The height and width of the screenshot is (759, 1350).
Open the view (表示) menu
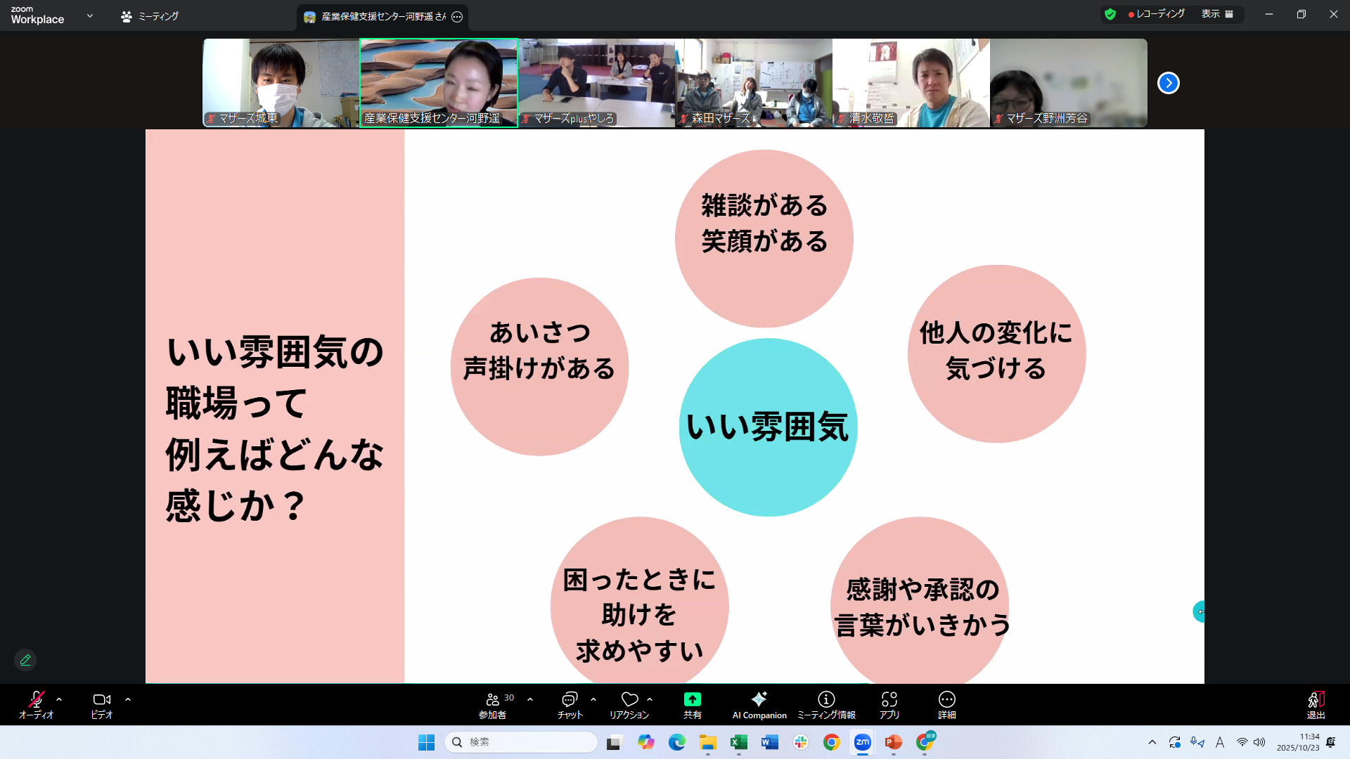coord(1216,14)
